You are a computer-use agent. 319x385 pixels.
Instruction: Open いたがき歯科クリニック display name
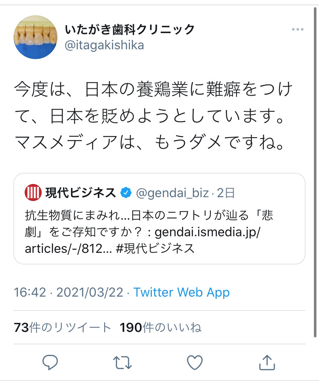coord(130,30)
